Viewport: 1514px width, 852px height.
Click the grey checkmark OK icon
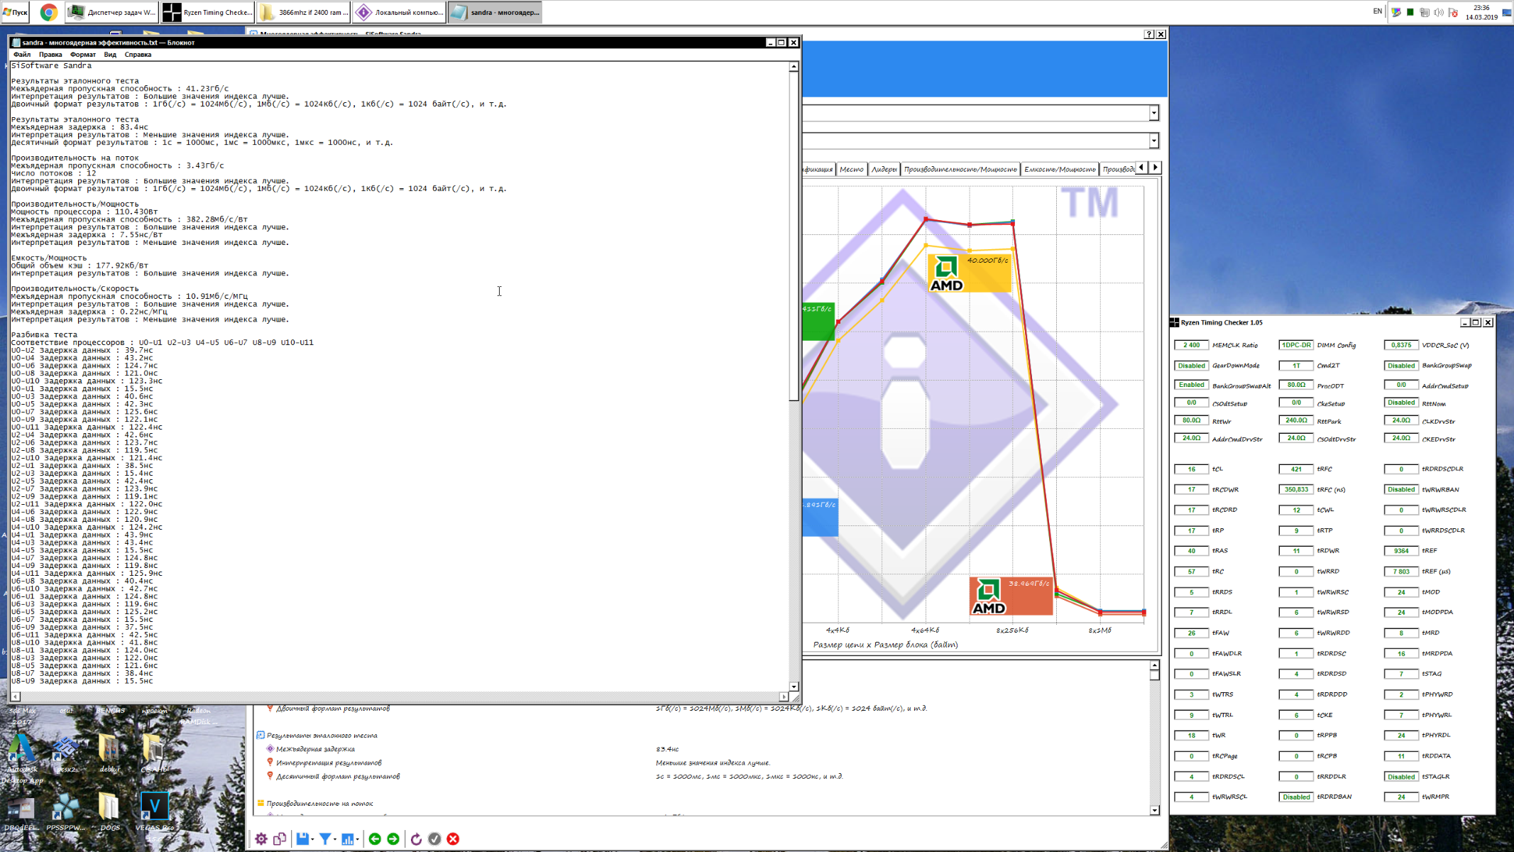(x=434, y=839)
